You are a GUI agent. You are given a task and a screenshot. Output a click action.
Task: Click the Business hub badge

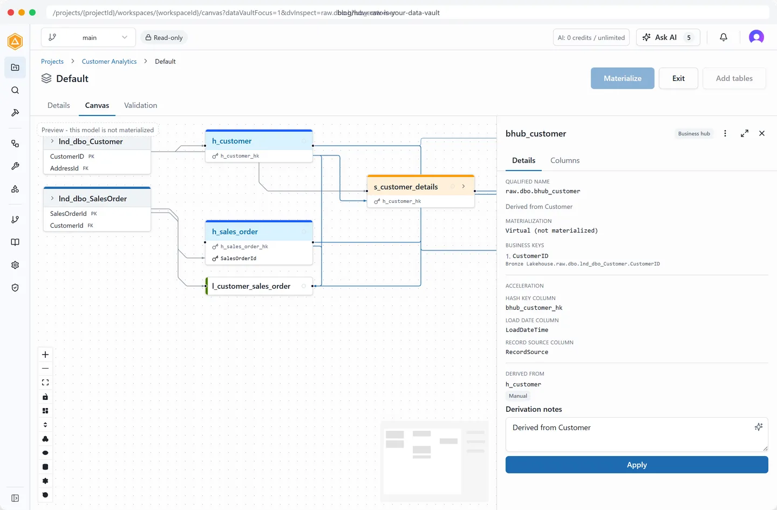pos(694,133)
